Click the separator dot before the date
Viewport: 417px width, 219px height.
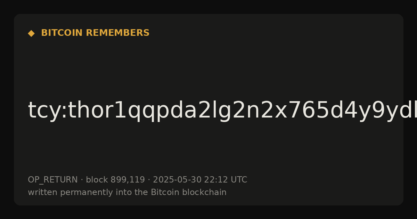(149, 180)
